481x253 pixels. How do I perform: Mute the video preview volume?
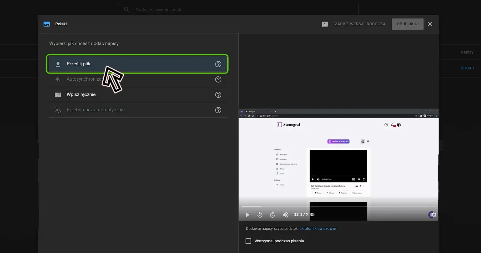pos(285,215)
